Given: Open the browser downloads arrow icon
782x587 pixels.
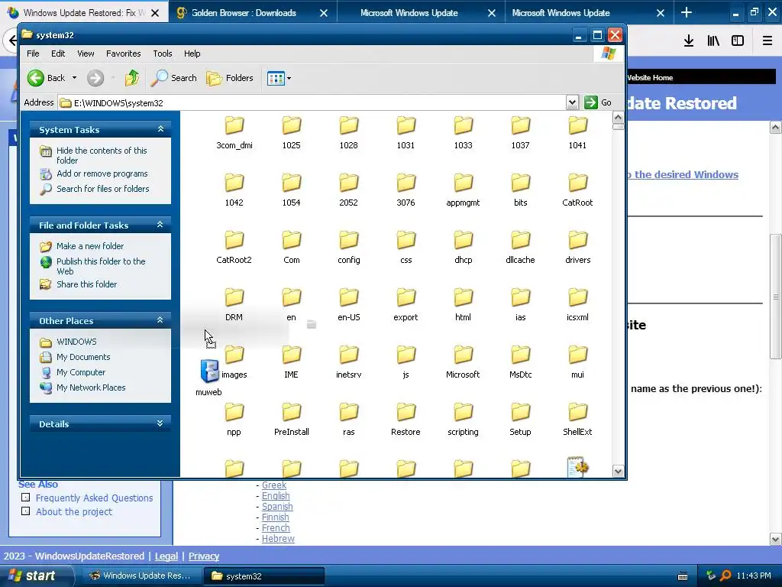Looking at the screenshot, I should click(689, 41).
